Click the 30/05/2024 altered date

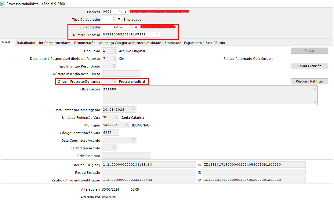[x=111, y=189]
